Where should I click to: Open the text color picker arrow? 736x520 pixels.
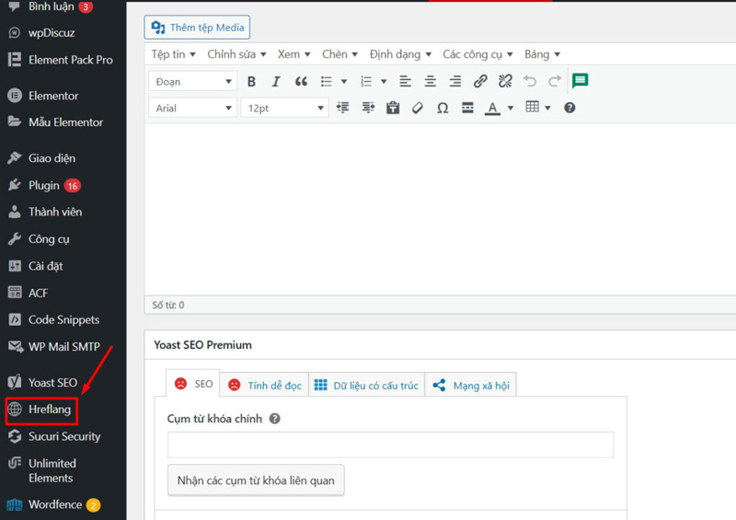511,109
